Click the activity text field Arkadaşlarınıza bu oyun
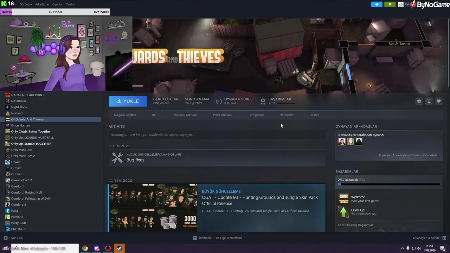 click(x=217, y=135)
